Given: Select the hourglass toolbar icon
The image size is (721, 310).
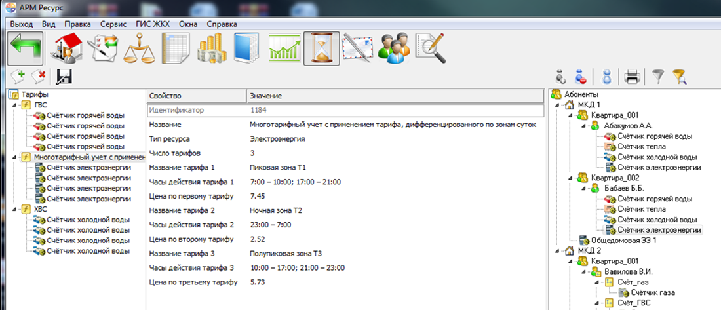Looking at the screenshot, I should (x=321, y=48).
